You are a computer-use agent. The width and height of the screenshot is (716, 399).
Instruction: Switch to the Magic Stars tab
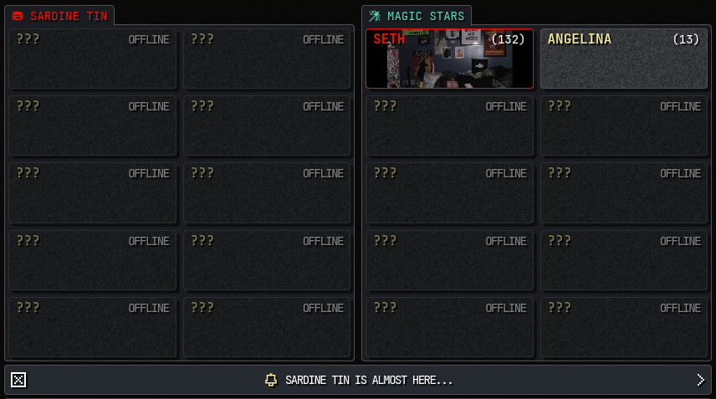pyautogui.click(x=417, y=17)
